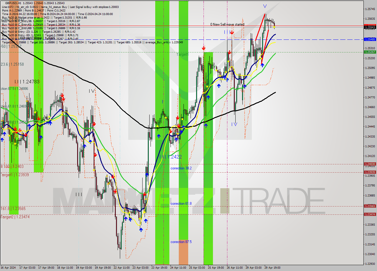Click the '16 Apr 2024' time axis label
Screen dimensions: 377x271
point(8,268)
